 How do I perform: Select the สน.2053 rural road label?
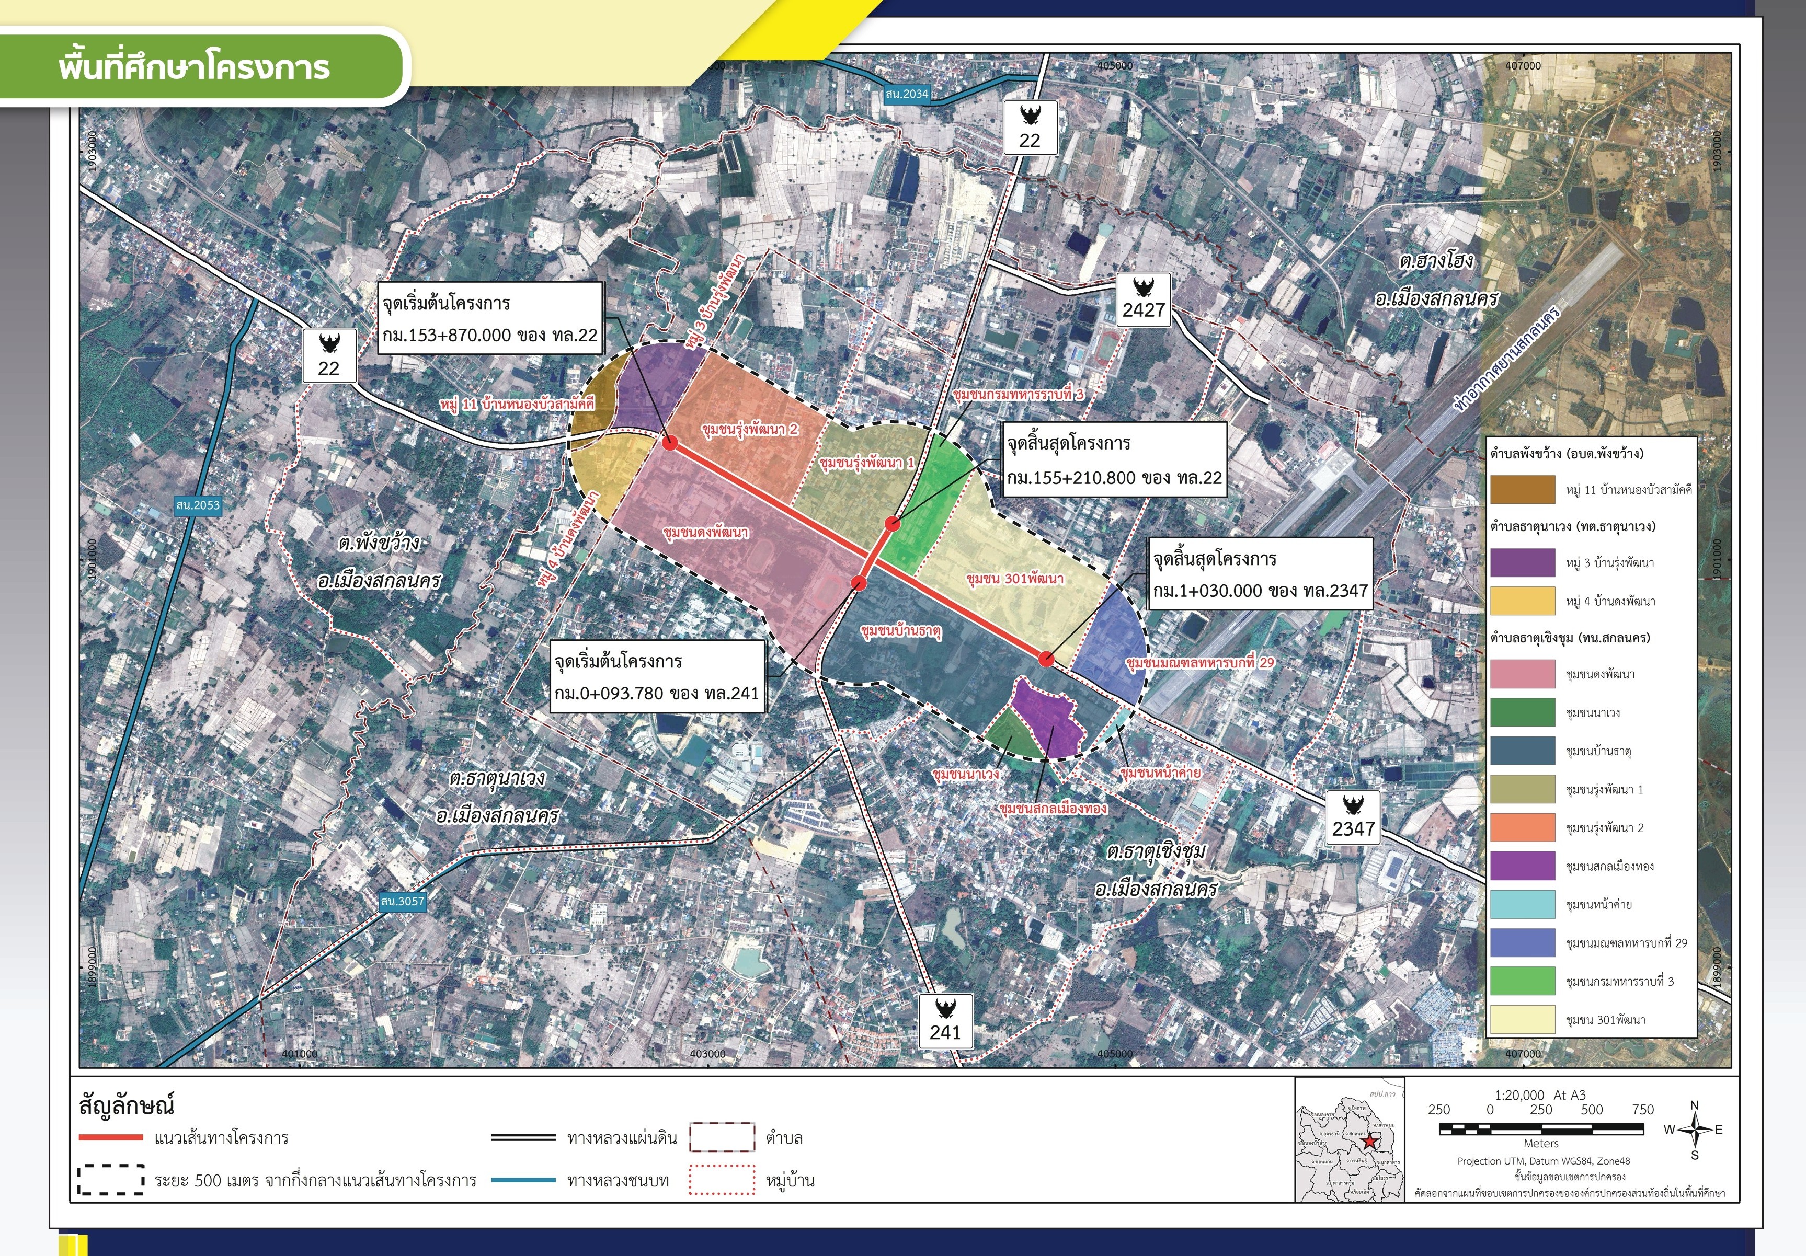click(198, 505)
